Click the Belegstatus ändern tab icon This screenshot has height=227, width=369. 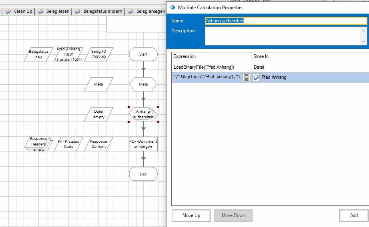[78, 12]
